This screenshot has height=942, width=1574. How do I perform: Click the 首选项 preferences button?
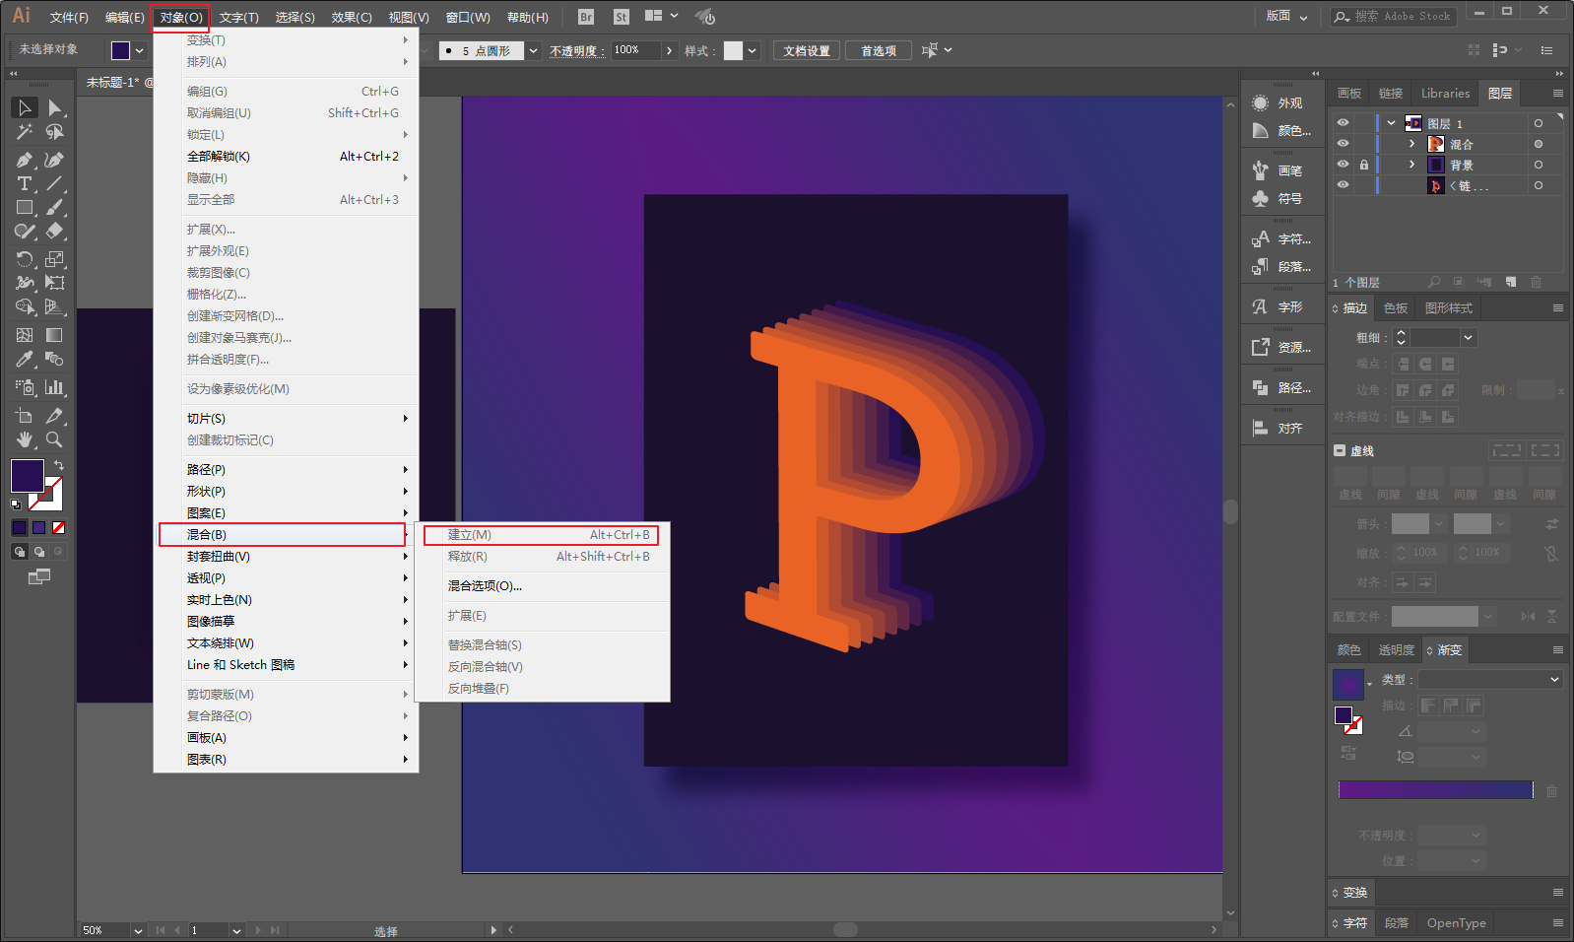pos(879,50)
